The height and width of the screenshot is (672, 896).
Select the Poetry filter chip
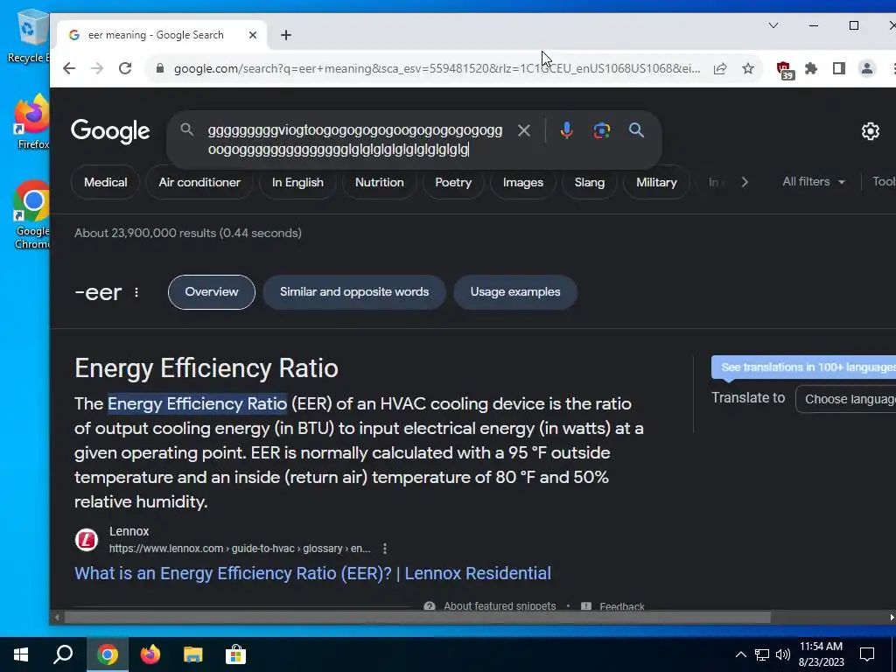click(x=453, y=182)
